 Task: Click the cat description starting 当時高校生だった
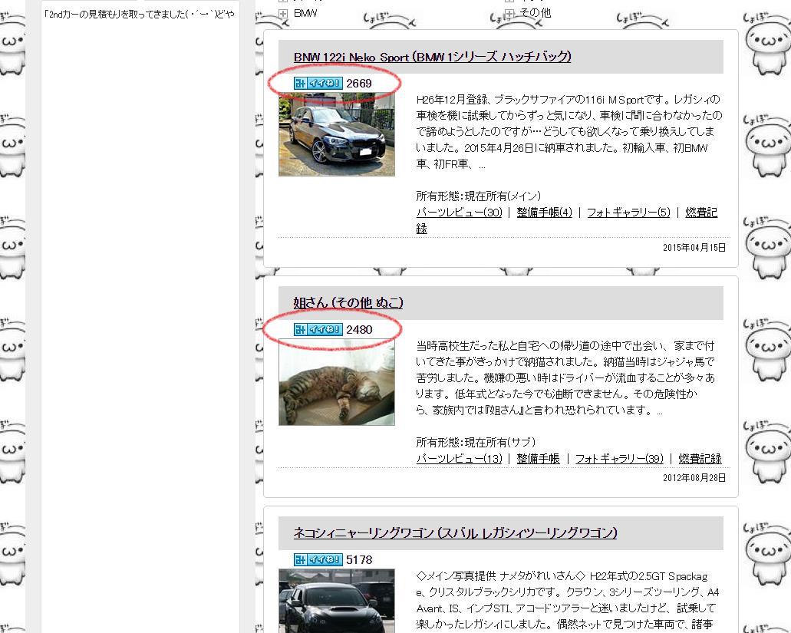[x=565, y=377]
